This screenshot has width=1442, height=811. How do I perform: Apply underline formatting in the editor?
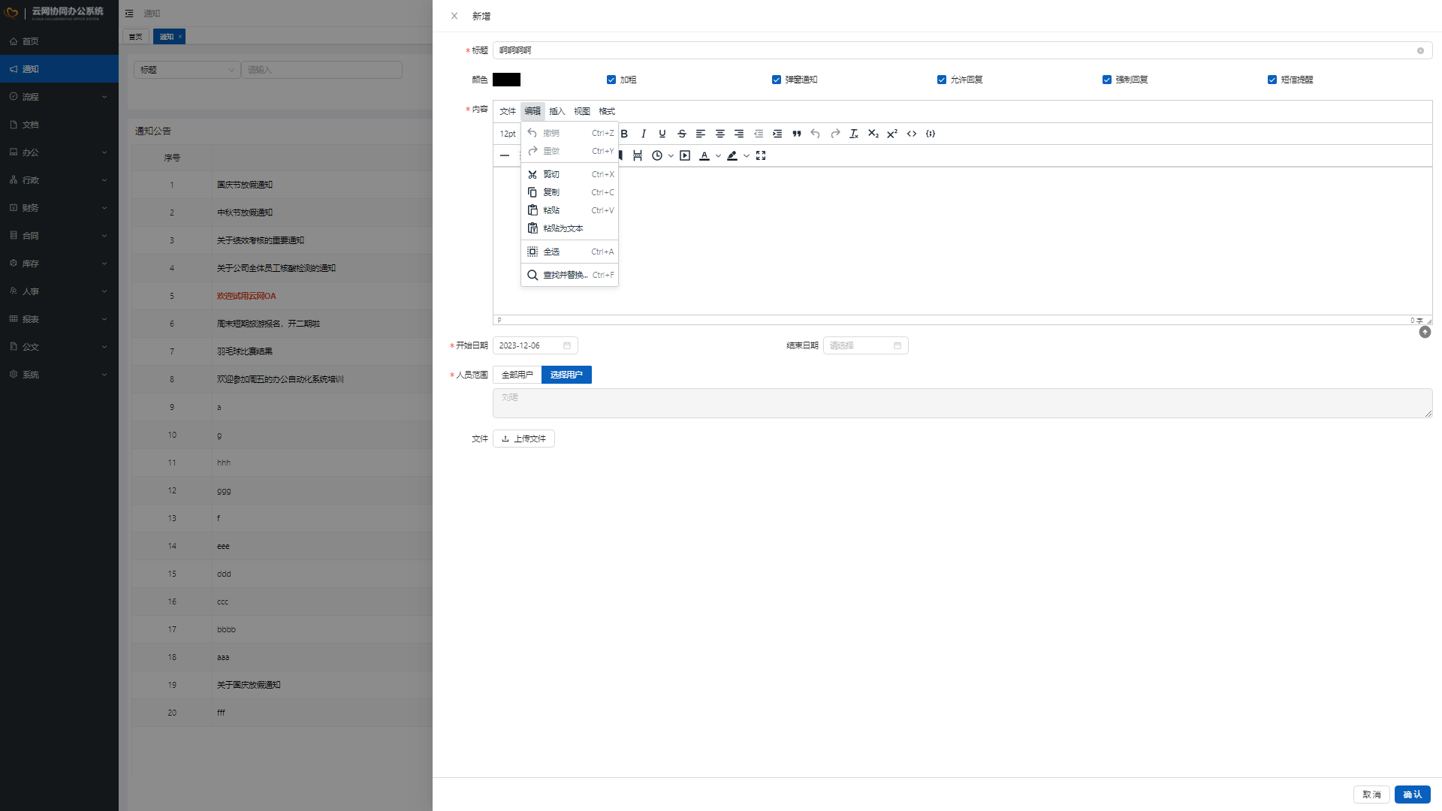[662, 134]
